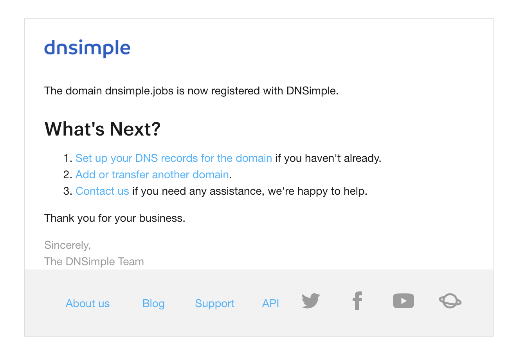Follow "Add or transfer another domain" link

tap(152, 175)
